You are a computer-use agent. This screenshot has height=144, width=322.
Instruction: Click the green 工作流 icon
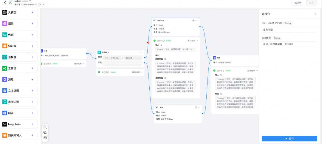click(5, 68)
